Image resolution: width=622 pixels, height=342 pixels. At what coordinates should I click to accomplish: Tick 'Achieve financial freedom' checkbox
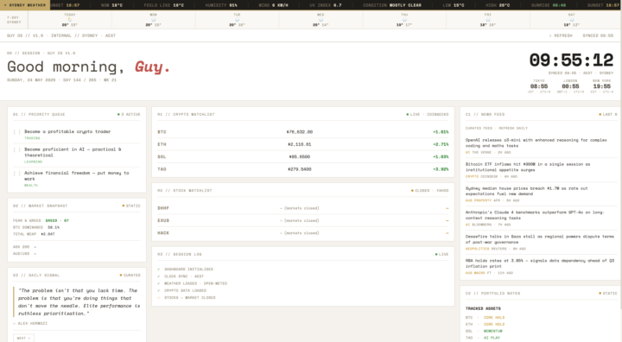point(17,174)
